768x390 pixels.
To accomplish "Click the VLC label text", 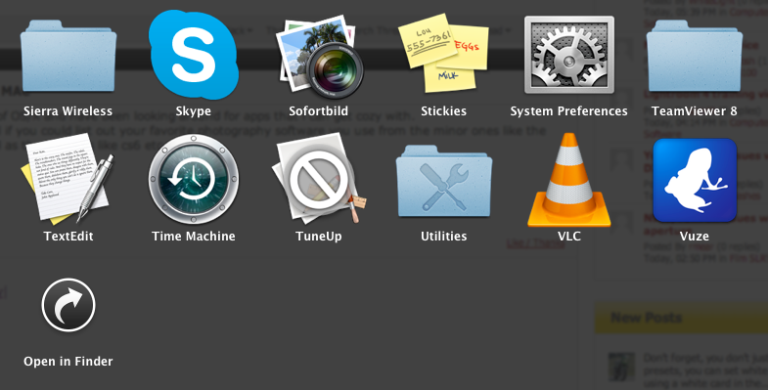I will (568, 236).
